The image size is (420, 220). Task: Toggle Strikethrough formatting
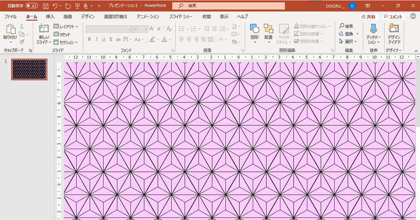118,39
